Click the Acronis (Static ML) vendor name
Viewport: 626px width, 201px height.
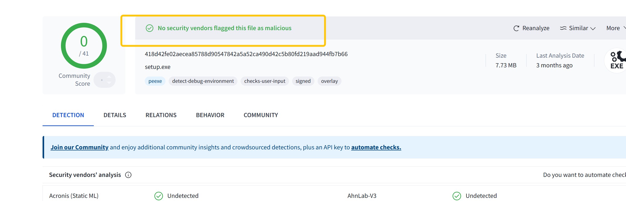(x=74, y=196)
